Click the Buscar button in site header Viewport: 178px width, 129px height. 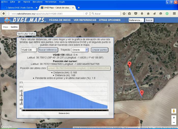click(x=149, y=20)
